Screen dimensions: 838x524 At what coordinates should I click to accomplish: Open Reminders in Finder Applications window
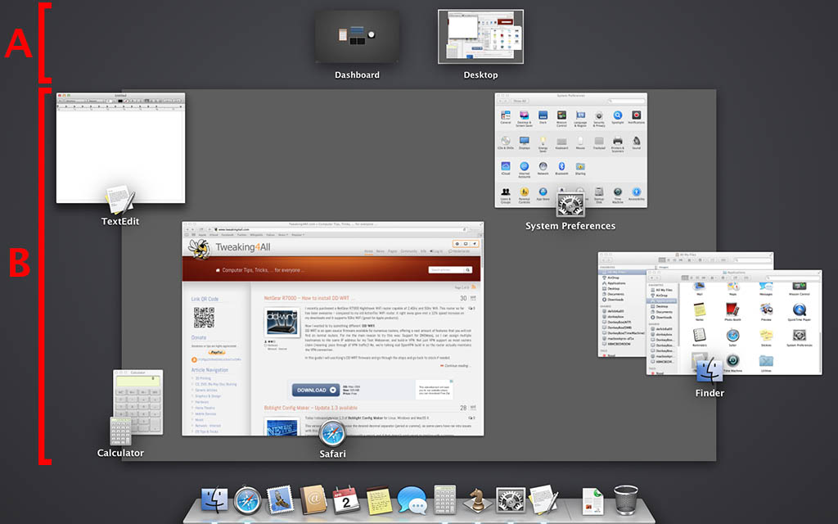tap(700, 337)
